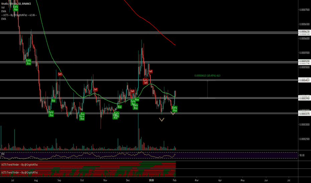311x183 pixels.
Task: Click the 0.00004531 price level label
Action: (304, 80)
